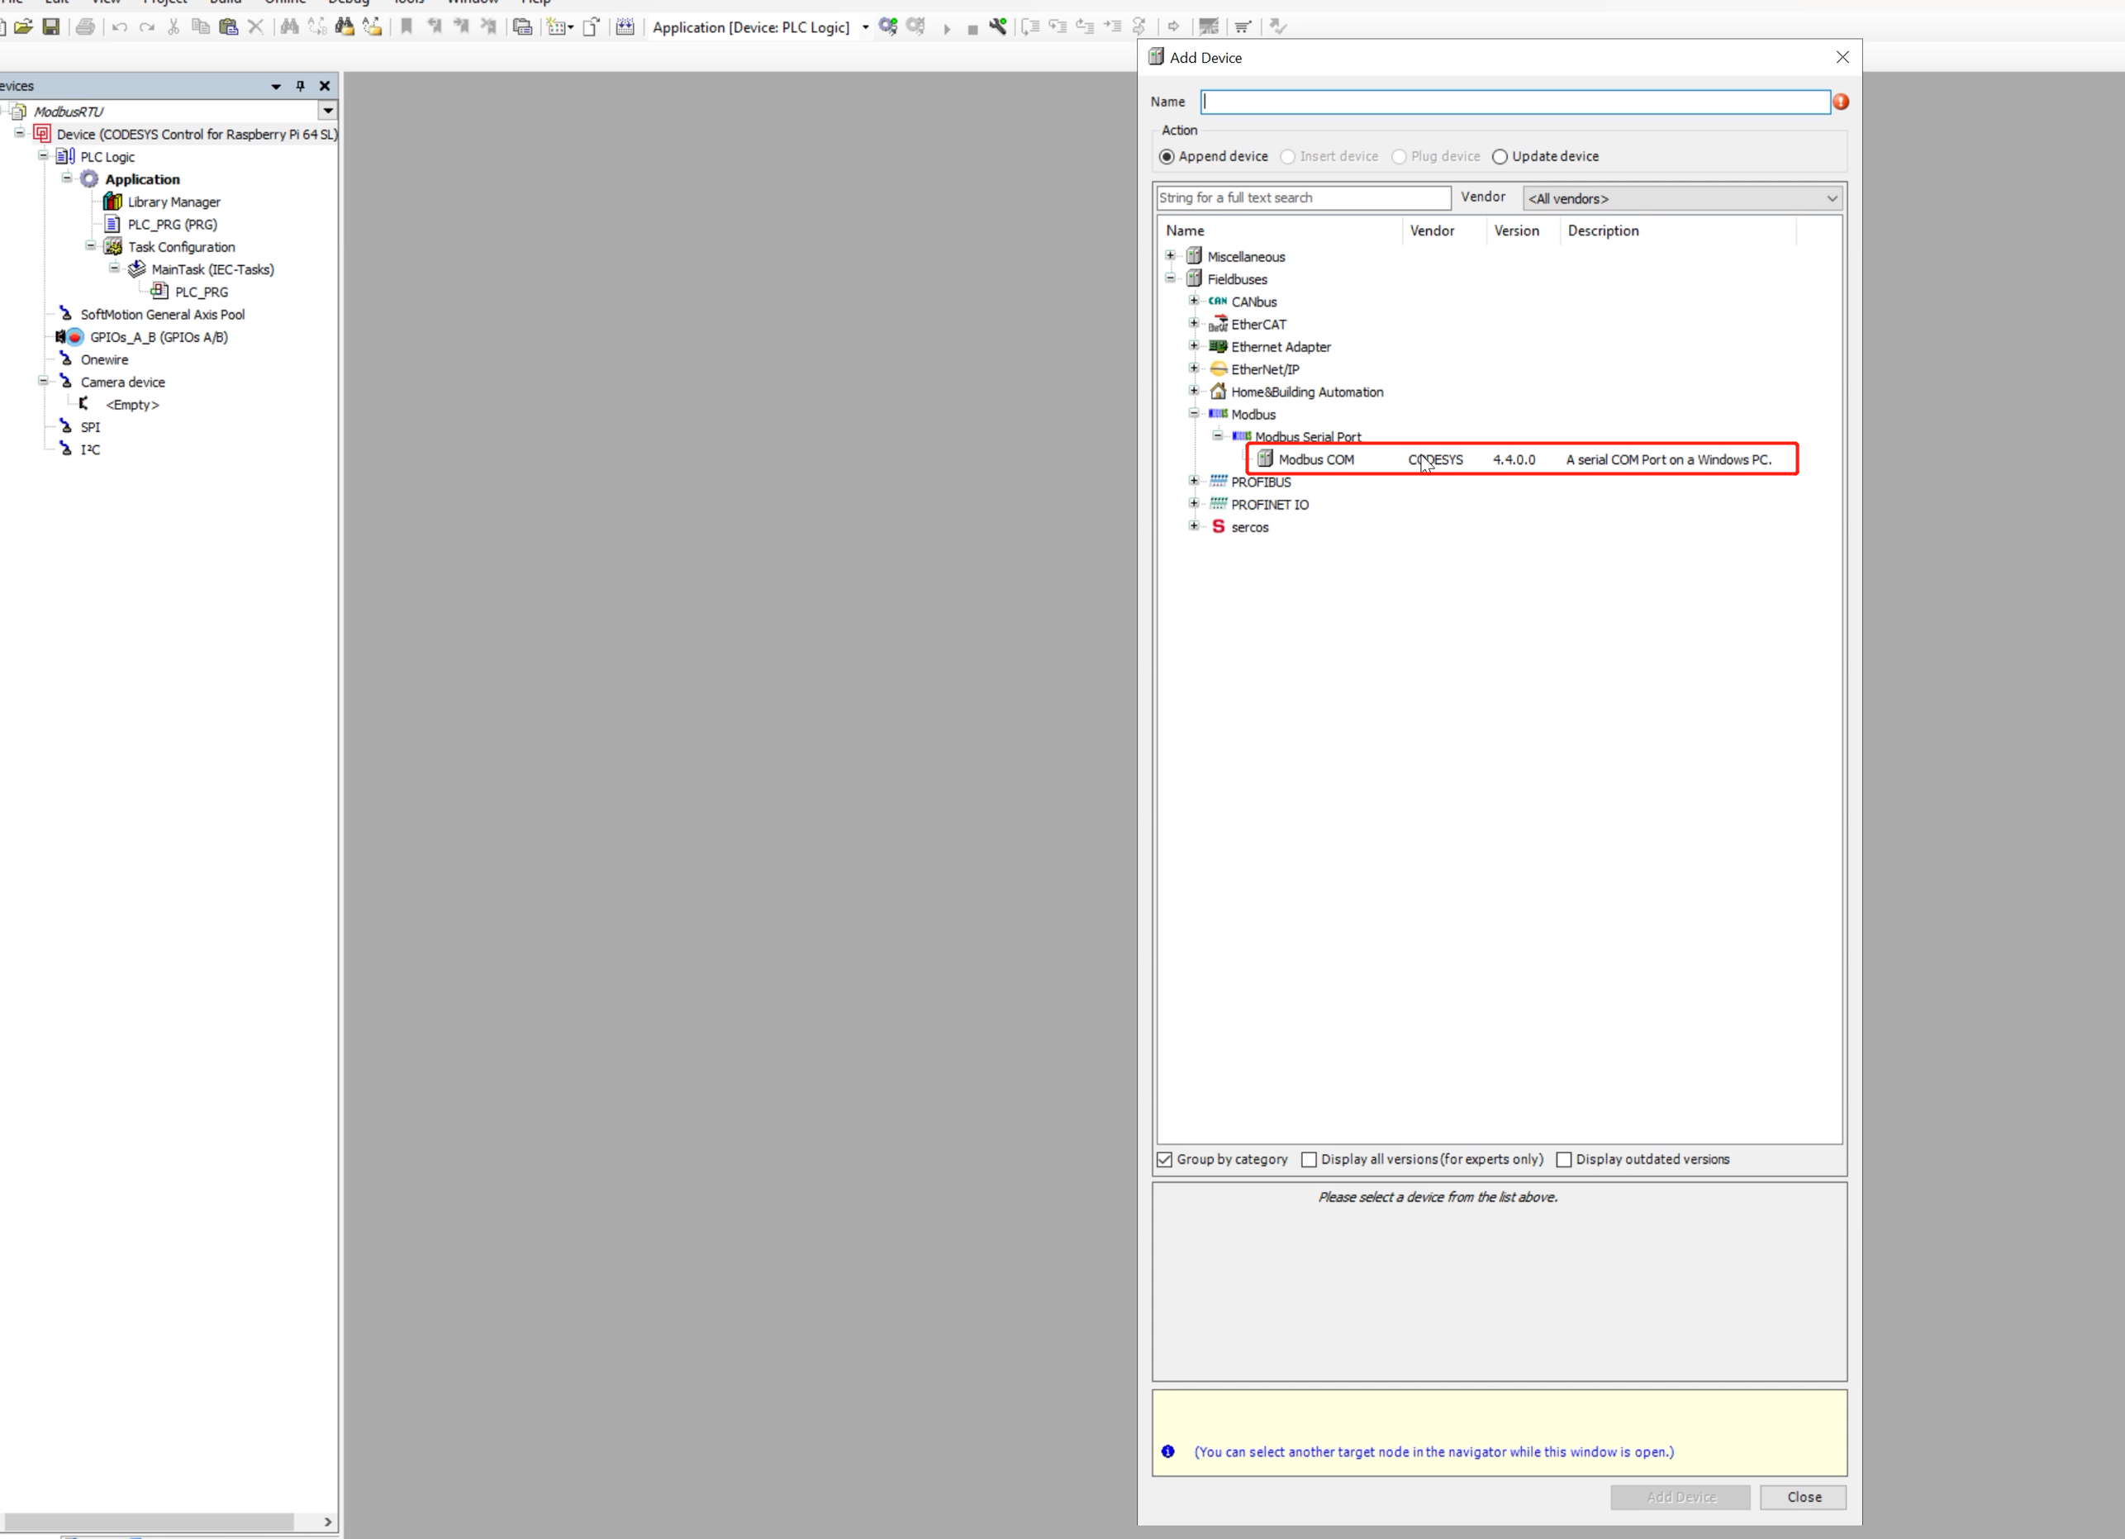Open project using the folder toolbar icon

tap(23, 27)
